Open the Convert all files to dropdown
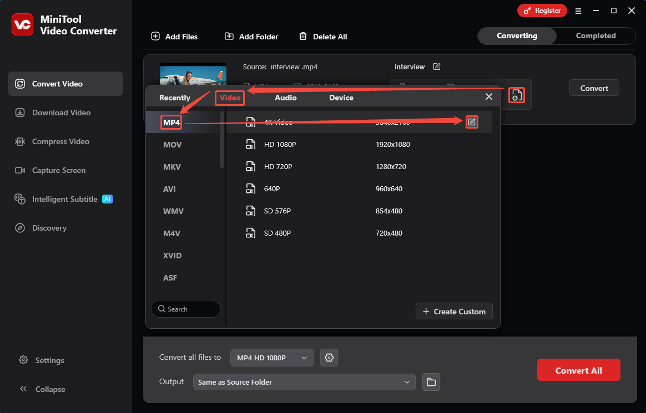 271,358
